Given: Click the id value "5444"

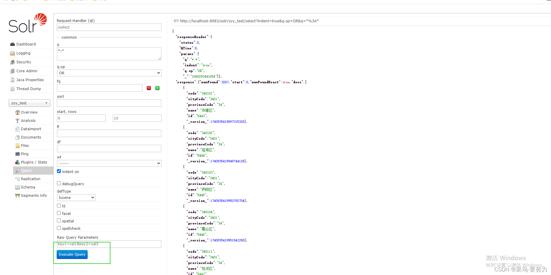Looking at the screenshot, I should click(x=201, y=156).
